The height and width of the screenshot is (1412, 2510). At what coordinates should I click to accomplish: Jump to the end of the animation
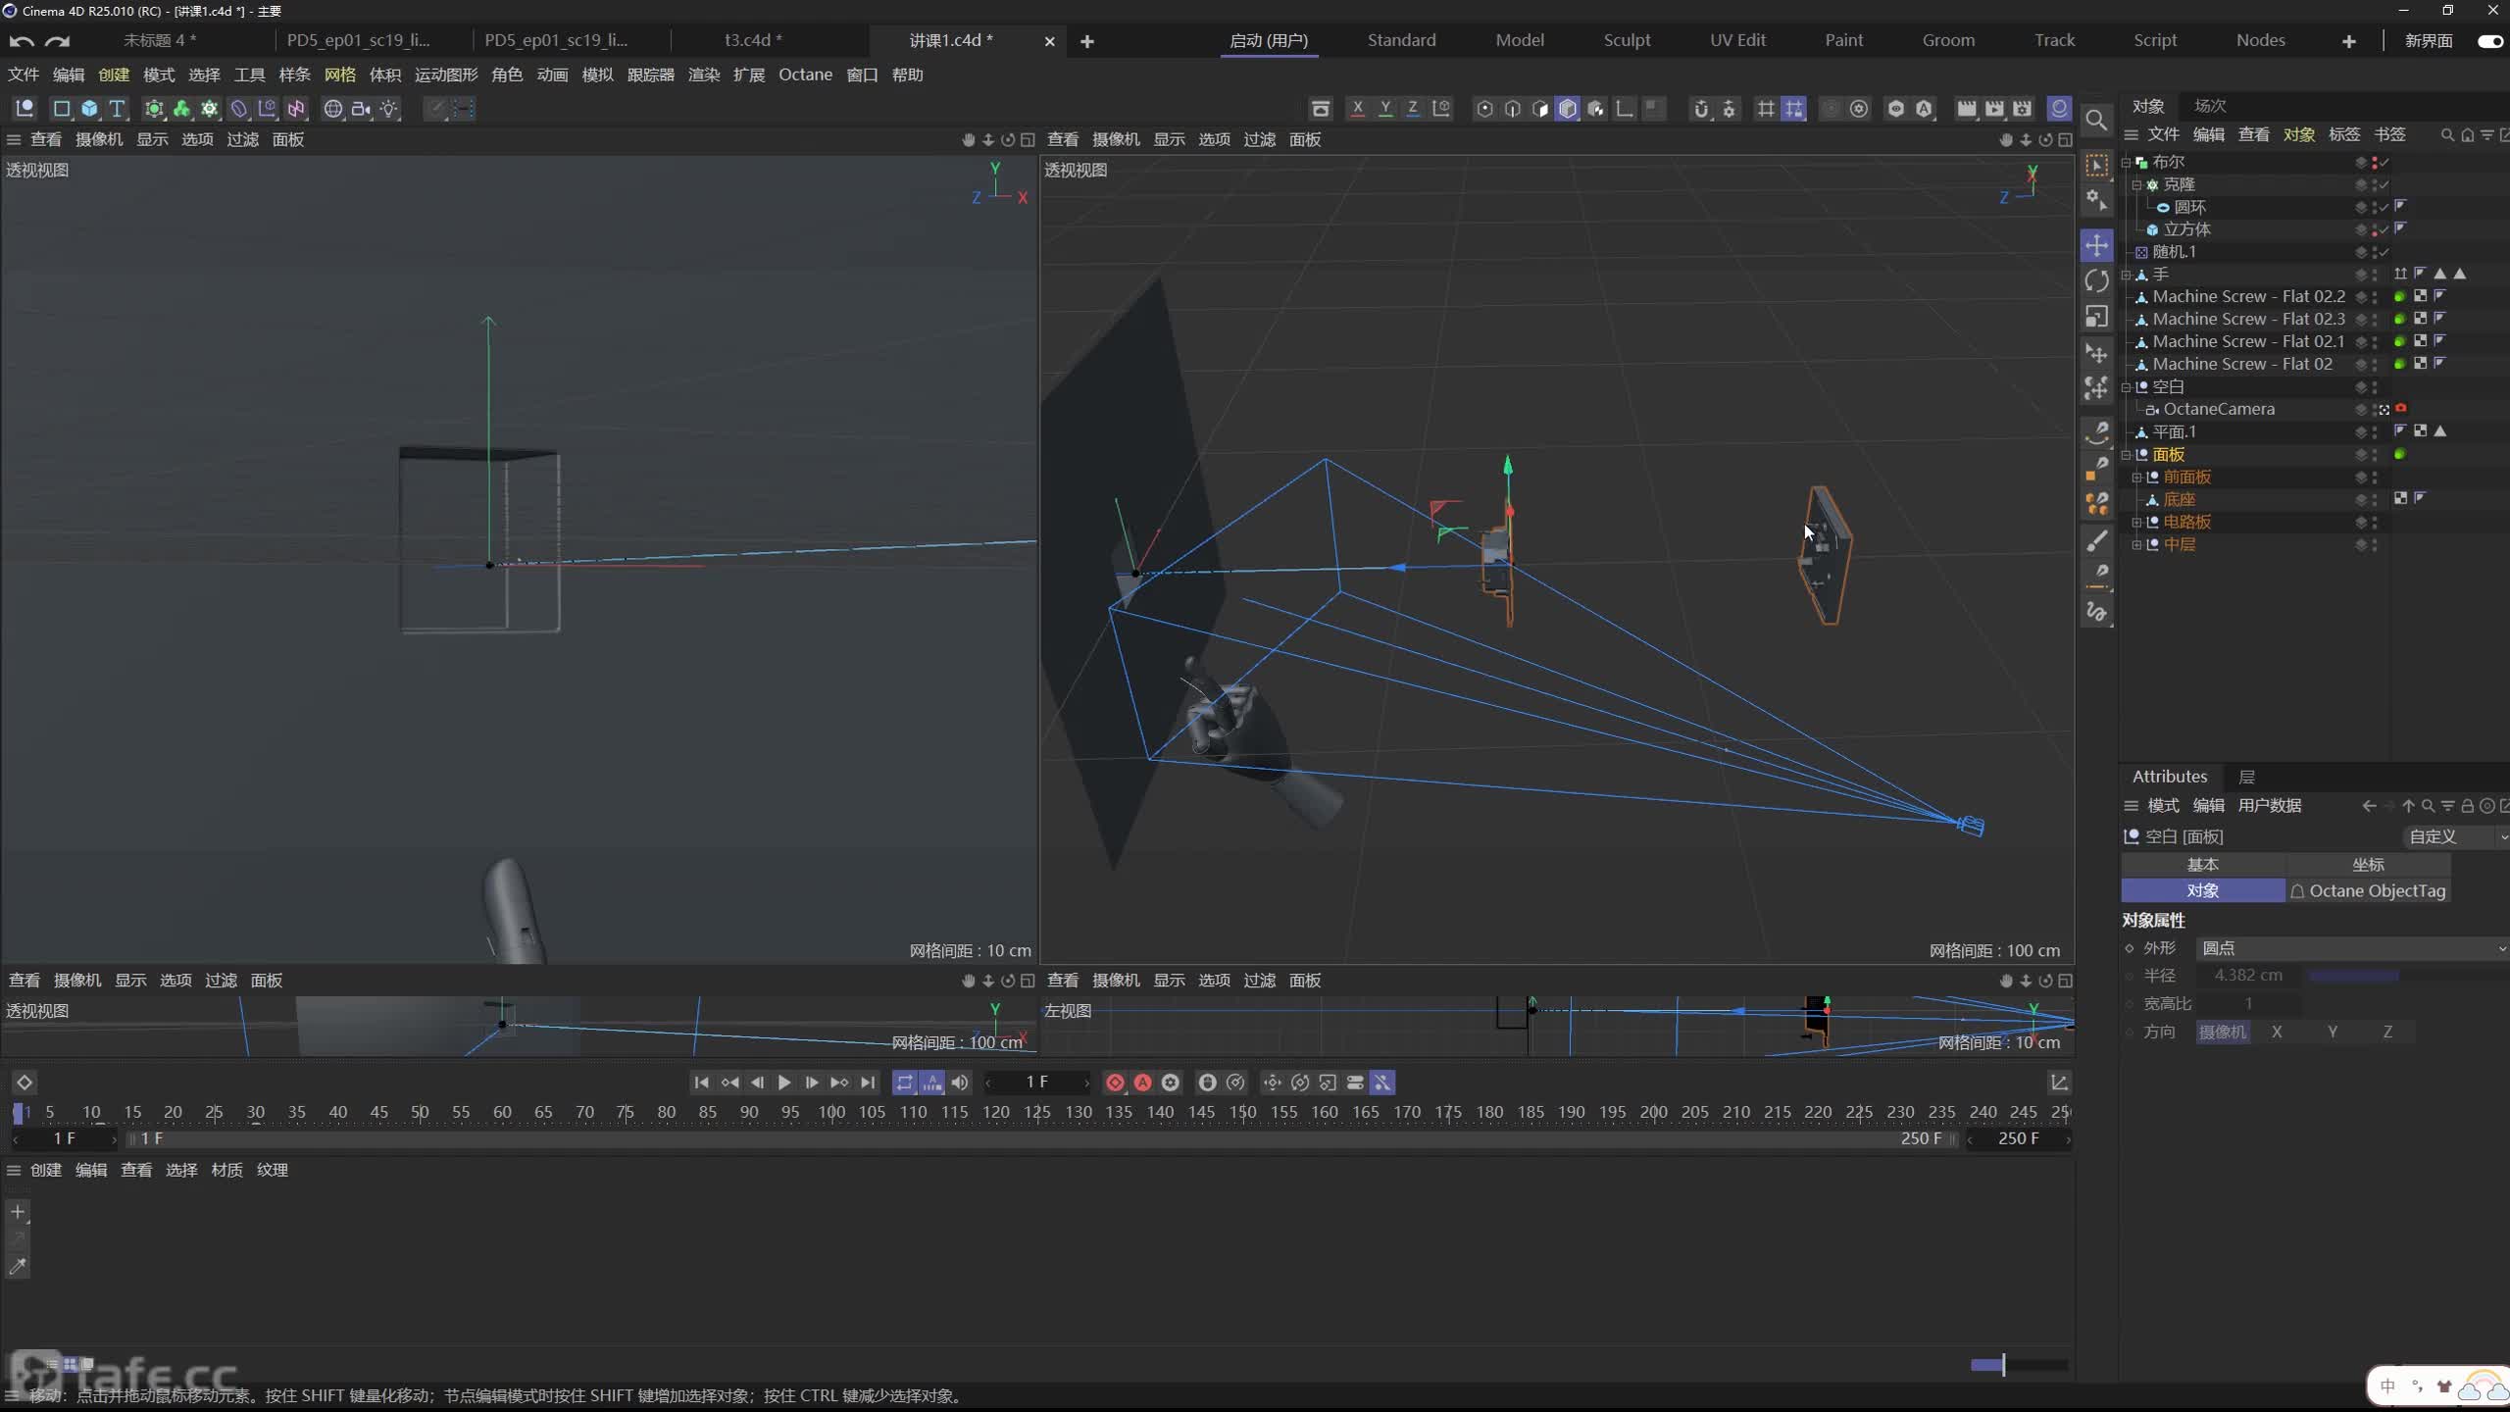click(x=868, y=1083)
